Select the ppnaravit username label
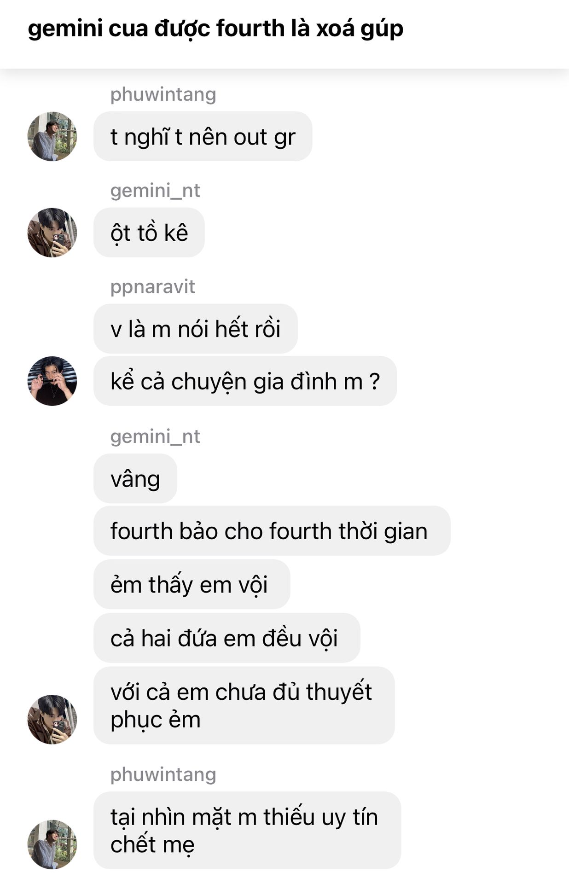The height and width of the screenshot is (884, 569). pyautogui.click(x=152, y=287)
